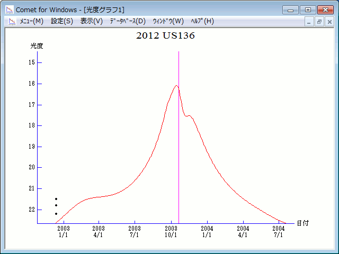Image resolution: width=339 pixels, height=254 pixels.
Task: Maximize the Comet for Windows application window
Action: pyautogui.click(x=308, y=10)
